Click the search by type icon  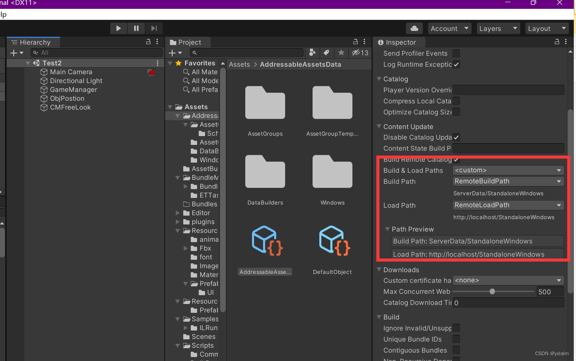click(x=313, y=53)
